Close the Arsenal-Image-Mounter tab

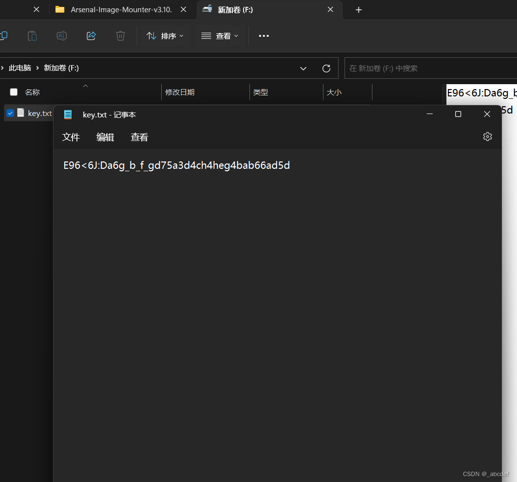[184, 10]
